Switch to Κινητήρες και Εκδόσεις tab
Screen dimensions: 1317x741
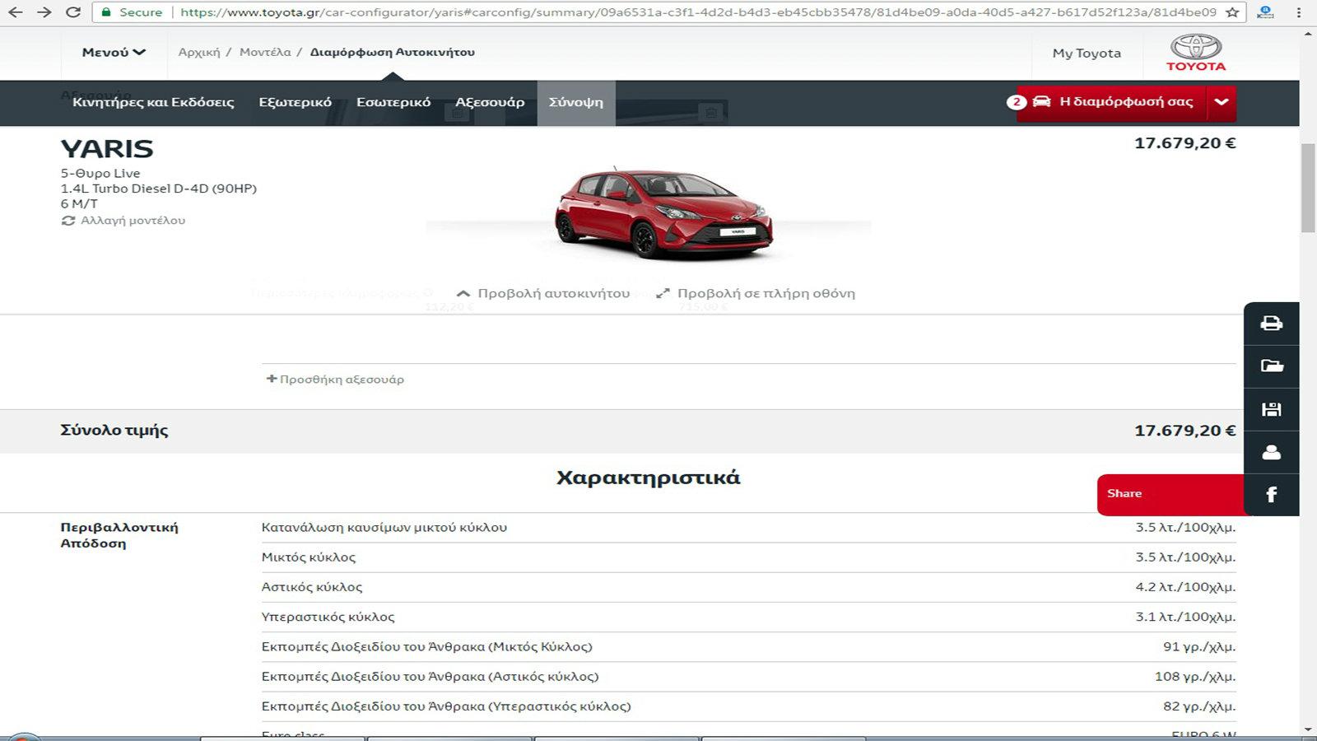point(153,102)
